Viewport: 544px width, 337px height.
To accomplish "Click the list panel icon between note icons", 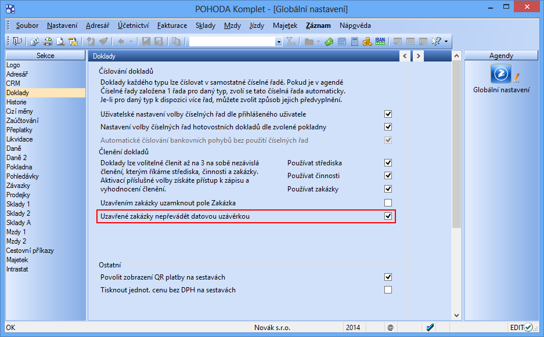I will [x=410, y=42].
